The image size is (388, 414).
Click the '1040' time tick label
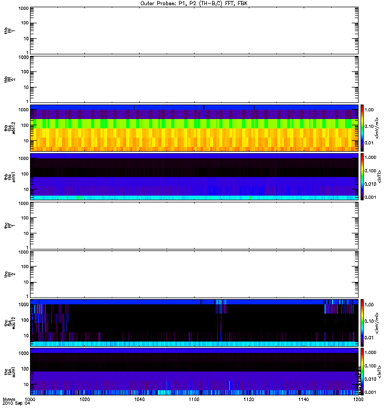click(139, 399)
